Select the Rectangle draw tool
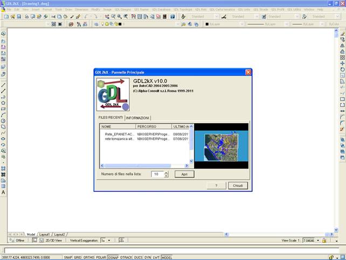The width and height of the screenshot is (346, 260). pyautogui.click(x=3, y=109)
